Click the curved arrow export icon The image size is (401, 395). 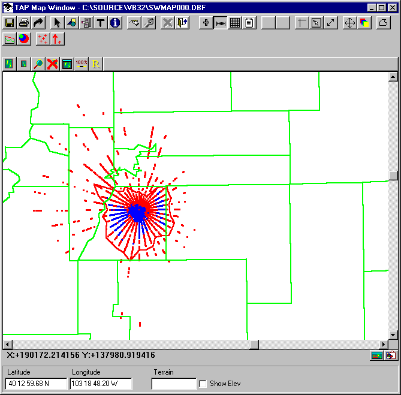pyautogui.click(x=38, y=23)
